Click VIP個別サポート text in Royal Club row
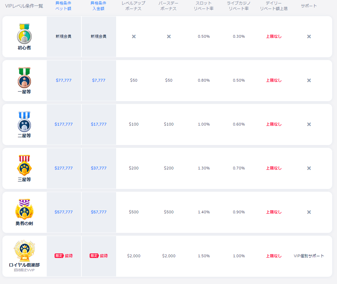 (x=309, y=256)
